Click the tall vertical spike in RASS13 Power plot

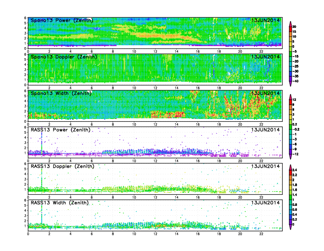coord(42,143)
